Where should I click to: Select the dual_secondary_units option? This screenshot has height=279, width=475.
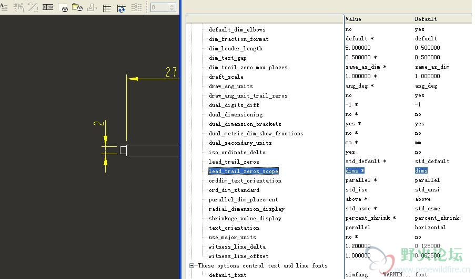[240, 143]
